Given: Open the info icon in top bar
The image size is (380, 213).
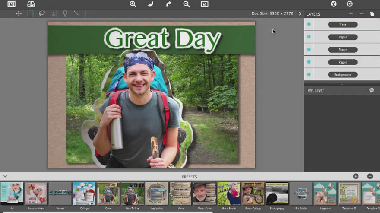Looking at the screenshot, I should click(333, 4).
